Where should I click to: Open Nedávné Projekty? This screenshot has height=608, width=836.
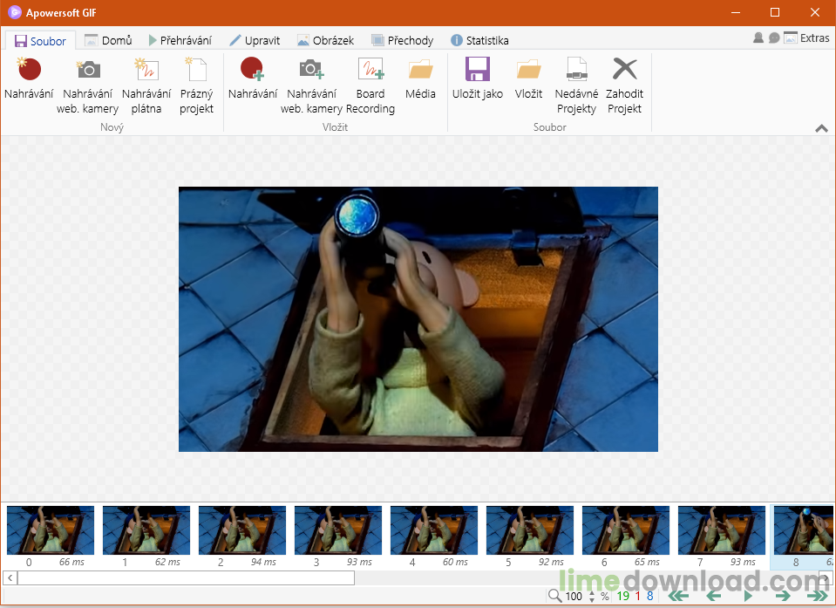[x=576, y=84]
